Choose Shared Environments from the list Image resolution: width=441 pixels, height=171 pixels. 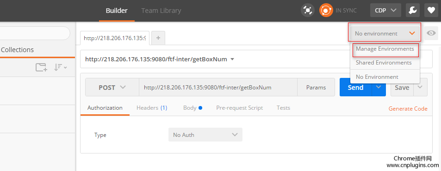pyautogui.click(x=384, y=63)
